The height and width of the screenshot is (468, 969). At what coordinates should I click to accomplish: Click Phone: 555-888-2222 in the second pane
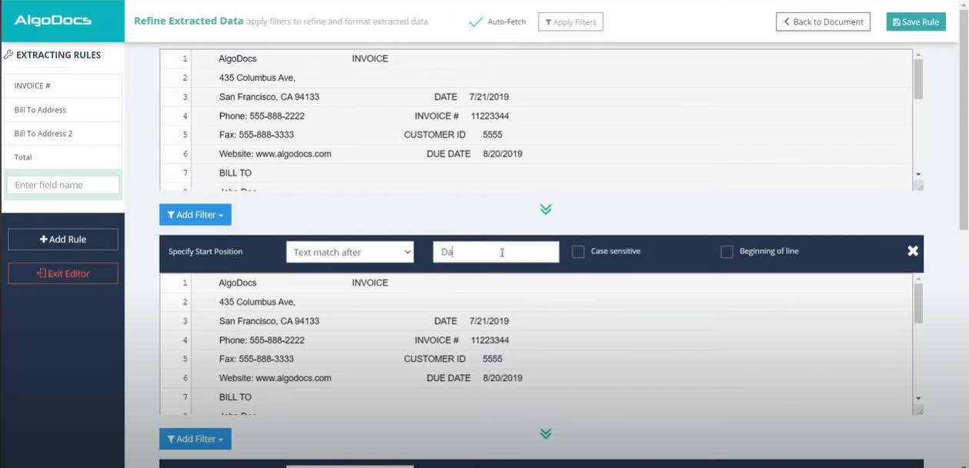(x=262, y=340)
